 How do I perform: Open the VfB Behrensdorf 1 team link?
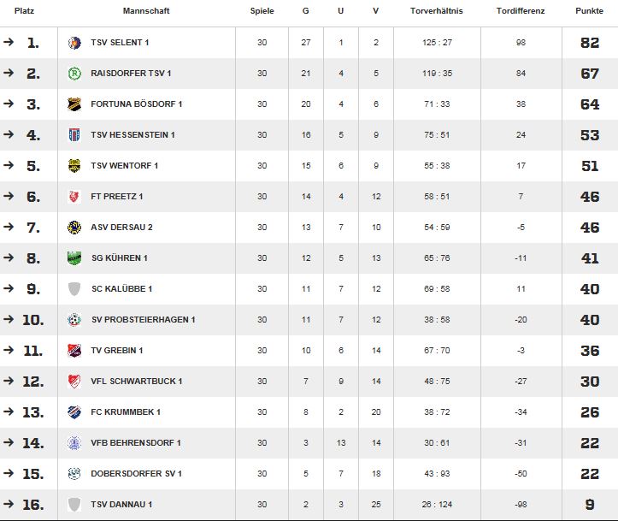click(x=136, y=442)
